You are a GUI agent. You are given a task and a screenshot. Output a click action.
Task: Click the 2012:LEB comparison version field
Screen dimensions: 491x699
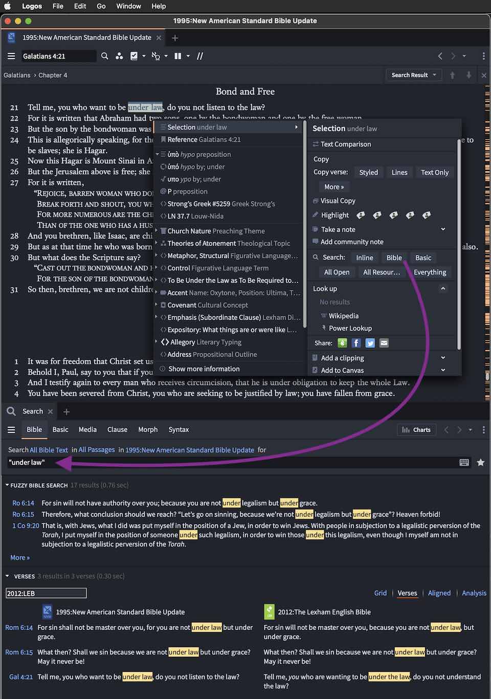point(46,593)
